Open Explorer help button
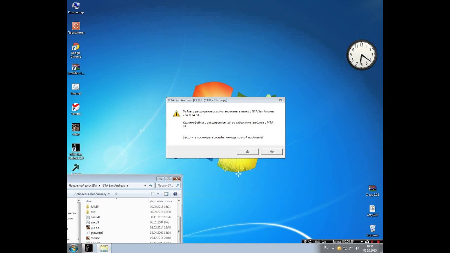 (x=175, y=194)
